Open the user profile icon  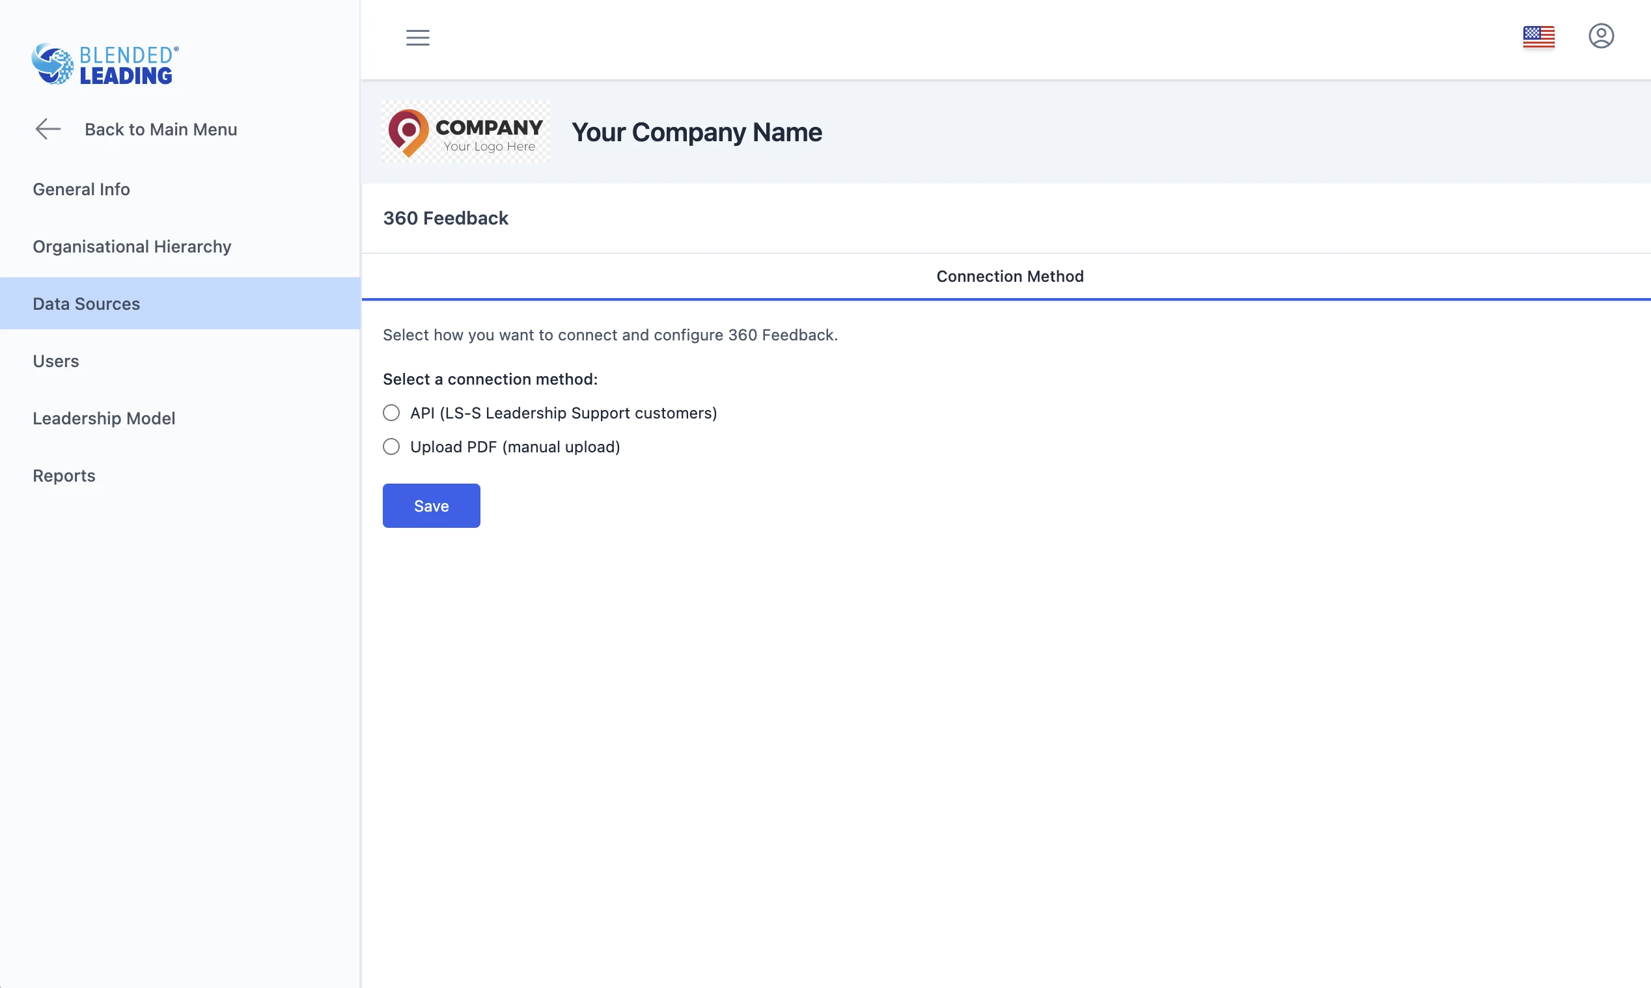pos(1600,36)
